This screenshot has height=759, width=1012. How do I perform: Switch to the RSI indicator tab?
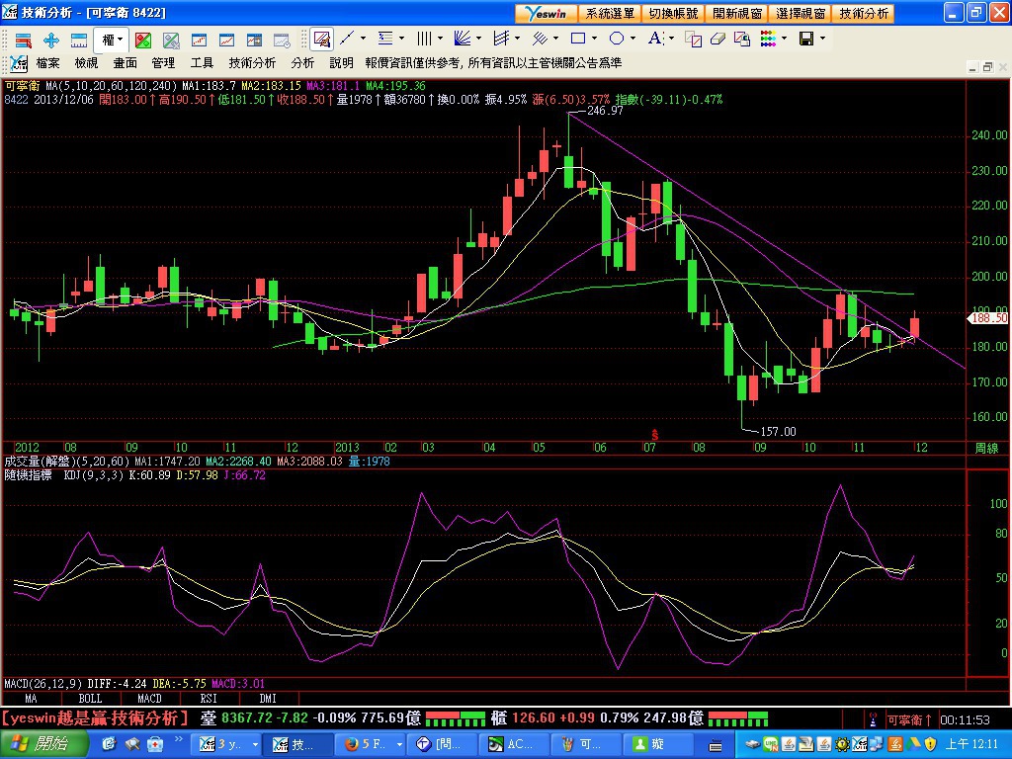click(x=209, y=699)
